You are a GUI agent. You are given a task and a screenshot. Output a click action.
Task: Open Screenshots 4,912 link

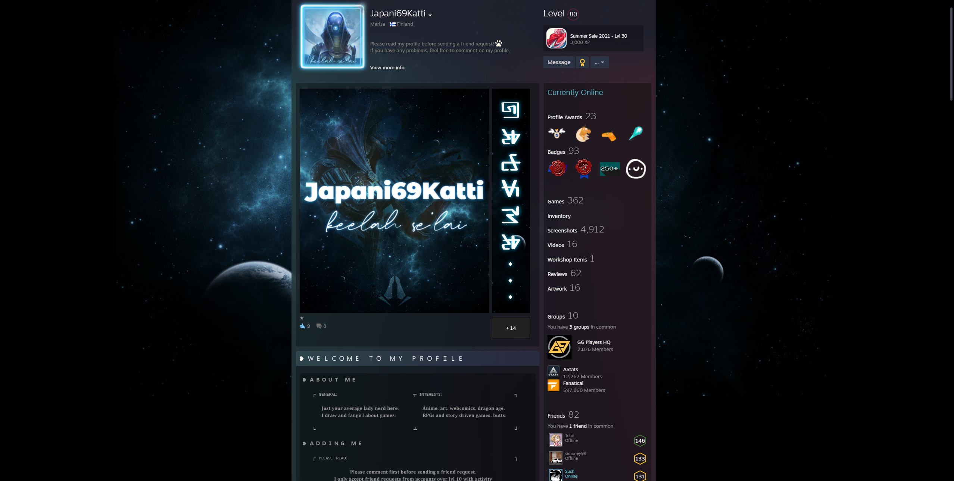point(576,230)
